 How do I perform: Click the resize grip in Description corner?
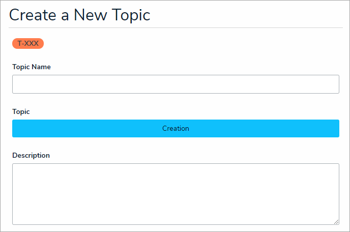click(x=336, y=222)
